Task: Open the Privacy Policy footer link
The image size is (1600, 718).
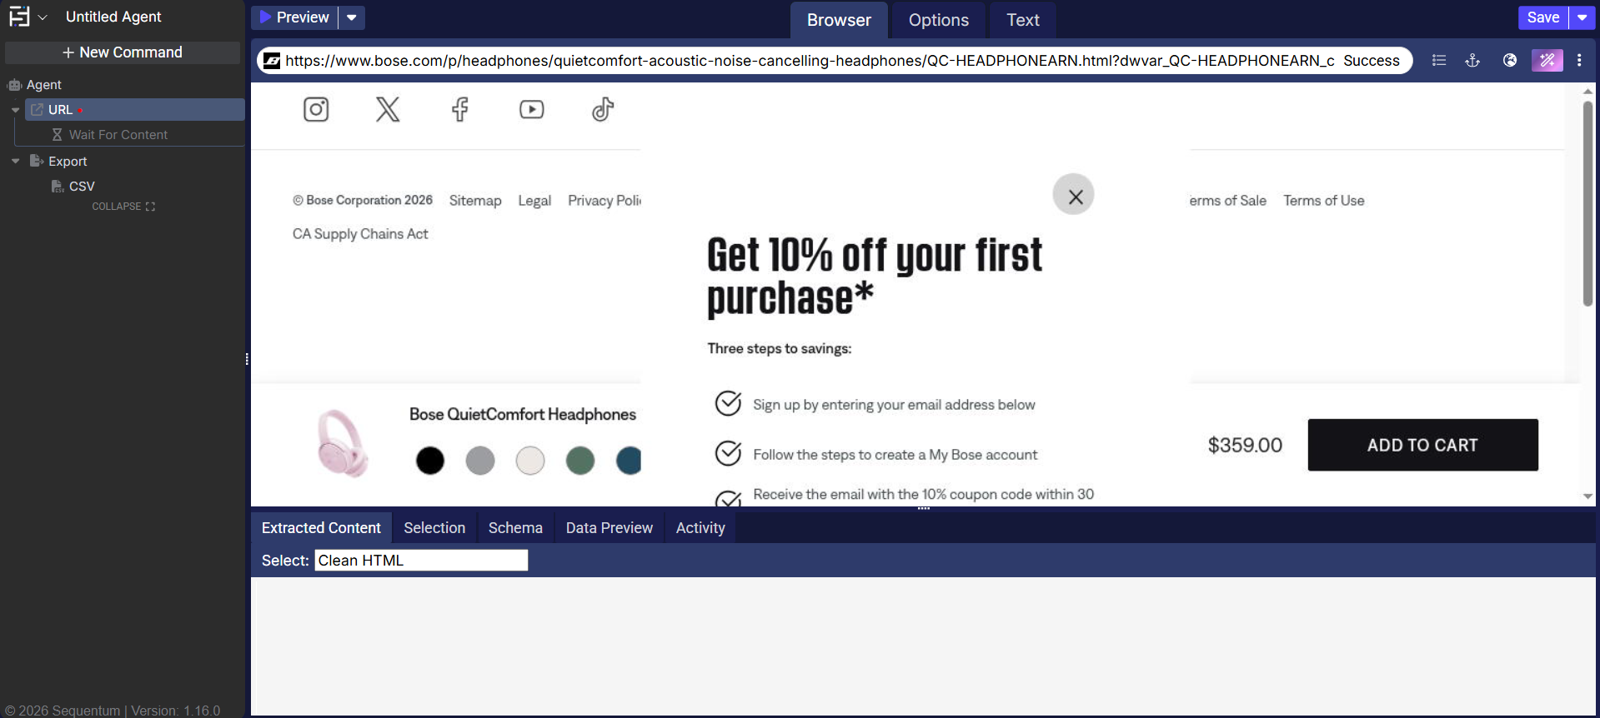Action: 604,201
